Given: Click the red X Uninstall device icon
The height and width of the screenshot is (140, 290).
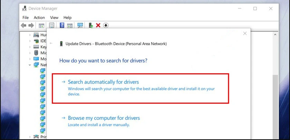Looking at the screenshot, I should coord(98,25).
